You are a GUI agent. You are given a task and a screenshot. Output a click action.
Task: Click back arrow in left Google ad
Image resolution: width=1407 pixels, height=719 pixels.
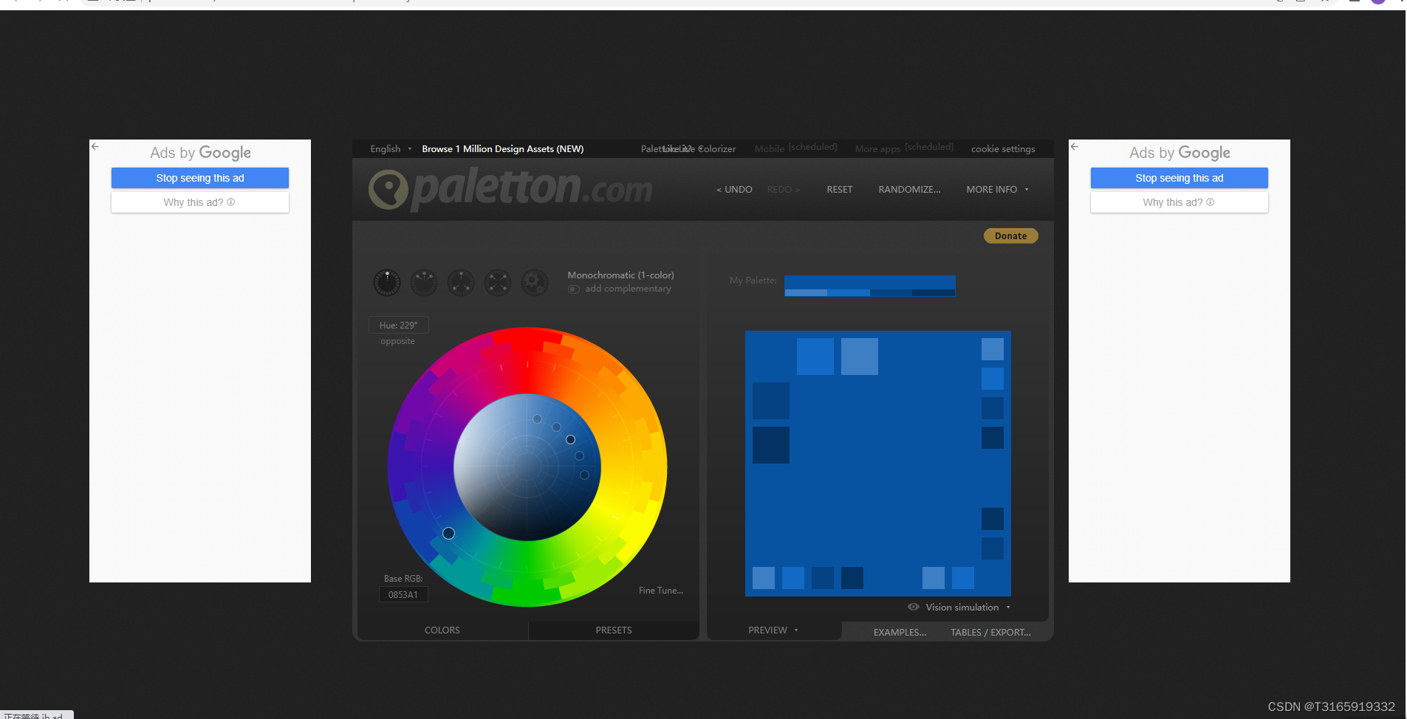95,146
